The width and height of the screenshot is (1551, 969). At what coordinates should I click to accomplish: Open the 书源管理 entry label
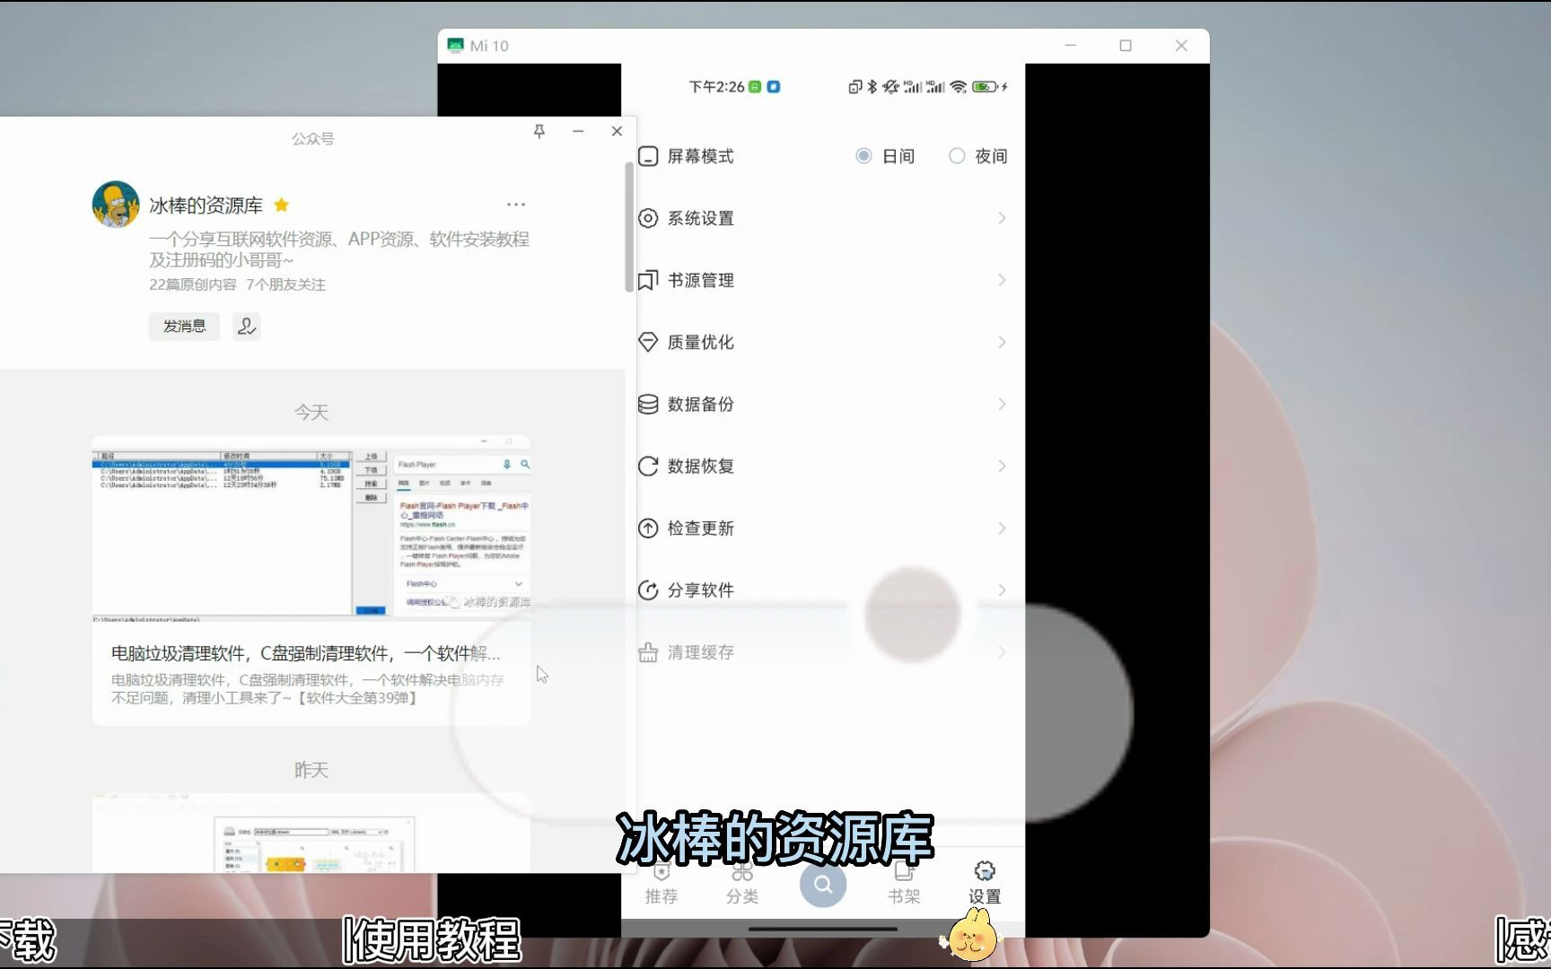(701, 280)
